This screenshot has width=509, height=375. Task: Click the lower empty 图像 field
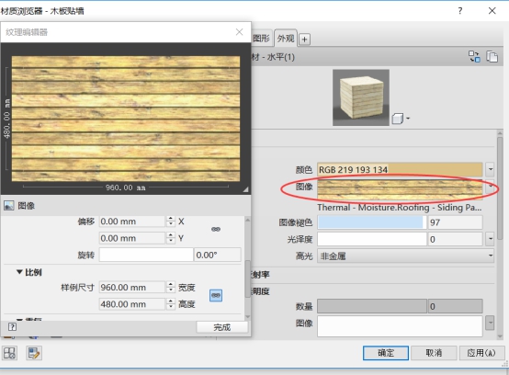point(400,326)
